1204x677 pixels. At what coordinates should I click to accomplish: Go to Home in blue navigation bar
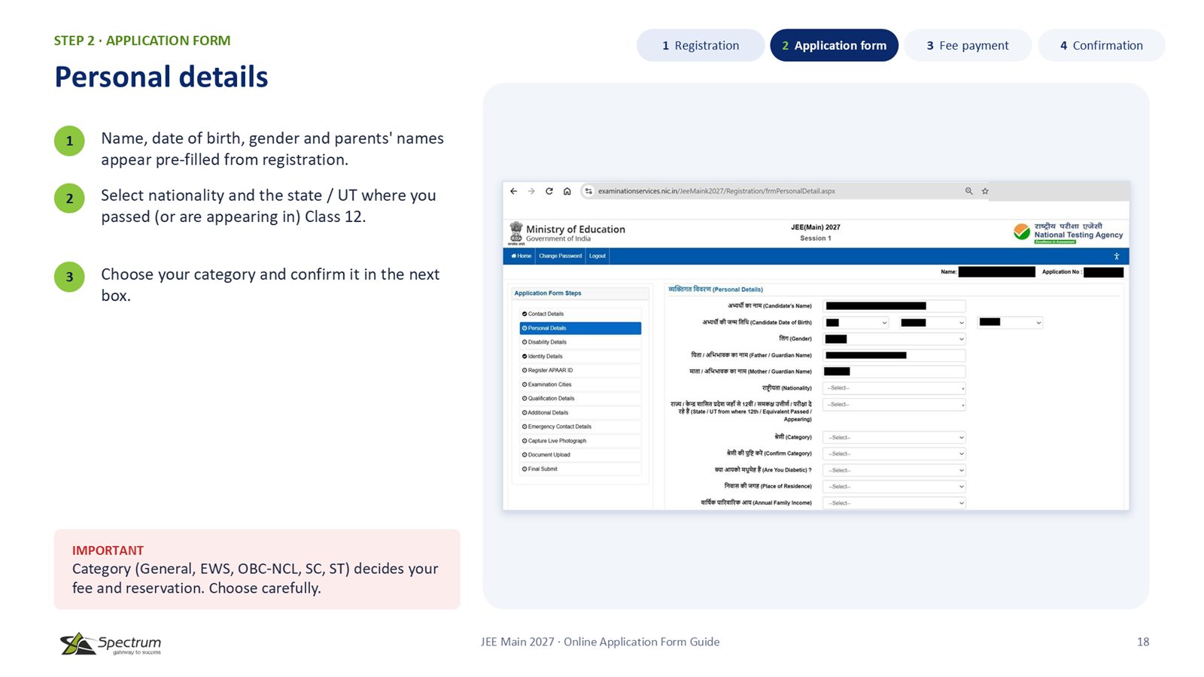(521, 257)
